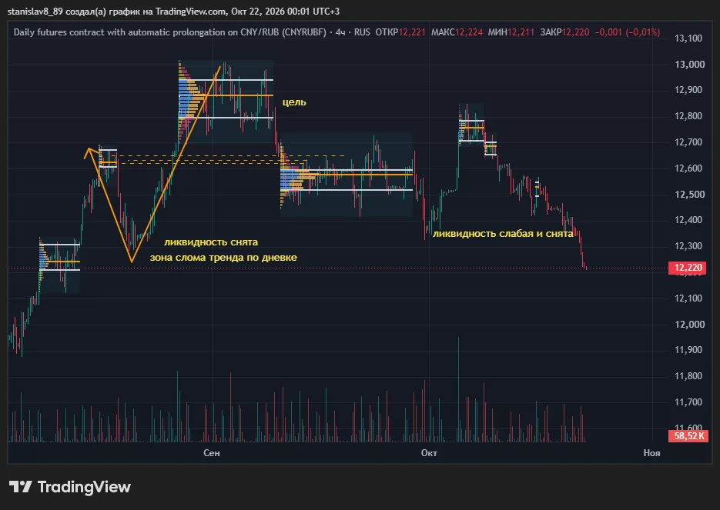The width and height of the screenshot is (720, 510).
Task: Click the 12,000 price scale label
Action: (690, 325)
